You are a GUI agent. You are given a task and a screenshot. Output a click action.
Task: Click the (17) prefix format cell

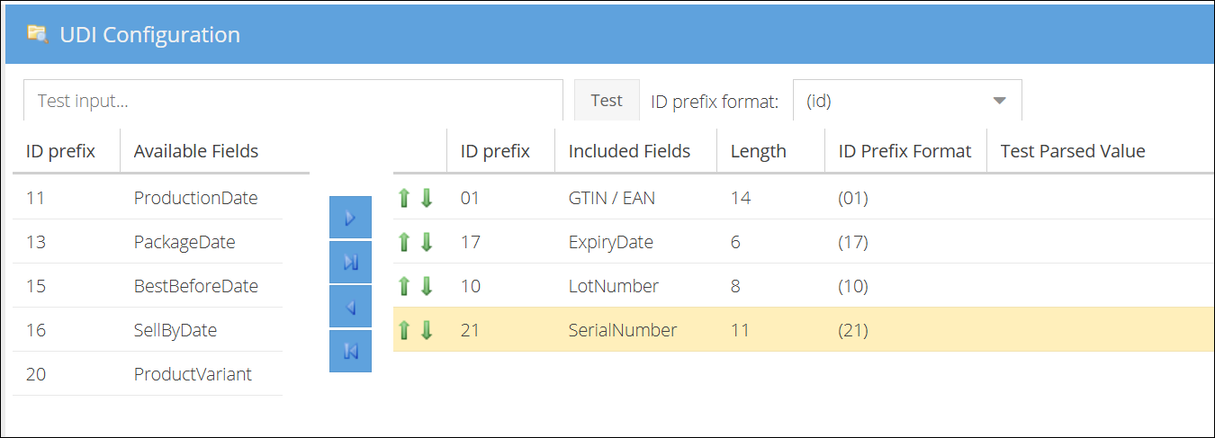pos(853,242)
